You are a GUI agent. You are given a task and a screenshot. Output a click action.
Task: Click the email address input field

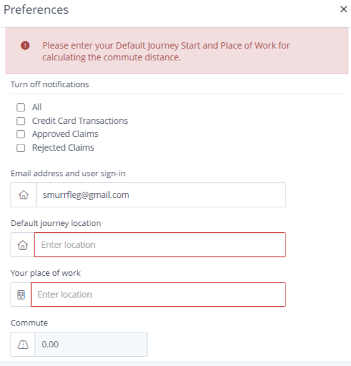[161, 195]
